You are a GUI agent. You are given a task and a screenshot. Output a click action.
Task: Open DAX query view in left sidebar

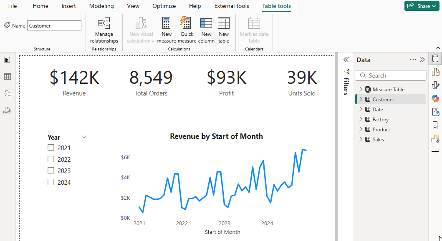coord(7,110)
